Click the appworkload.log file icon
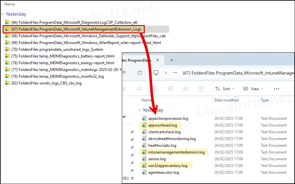295x184 pixels. [x=144, y=125]
